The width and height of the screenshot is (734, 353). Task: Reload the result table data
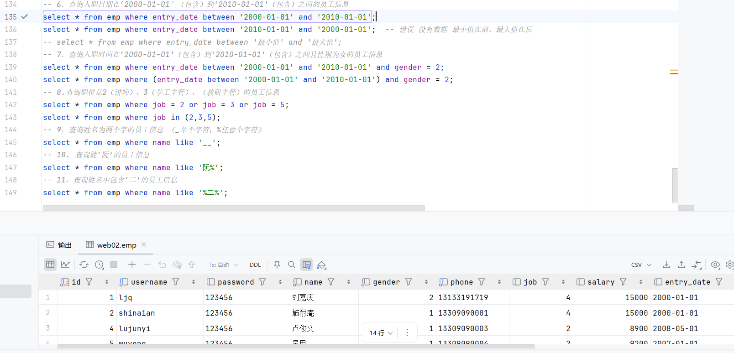tap(84, 265)
